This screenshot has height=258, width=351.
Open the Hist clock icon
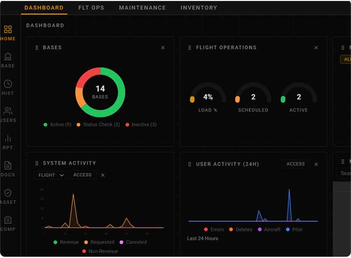8,84
